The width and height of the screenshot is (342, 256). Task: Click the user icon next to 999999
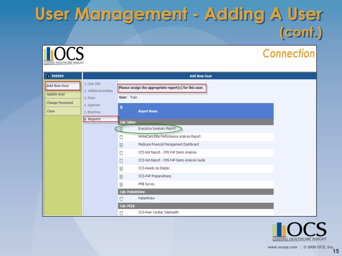pyautogui.click(x=48, y=76)
